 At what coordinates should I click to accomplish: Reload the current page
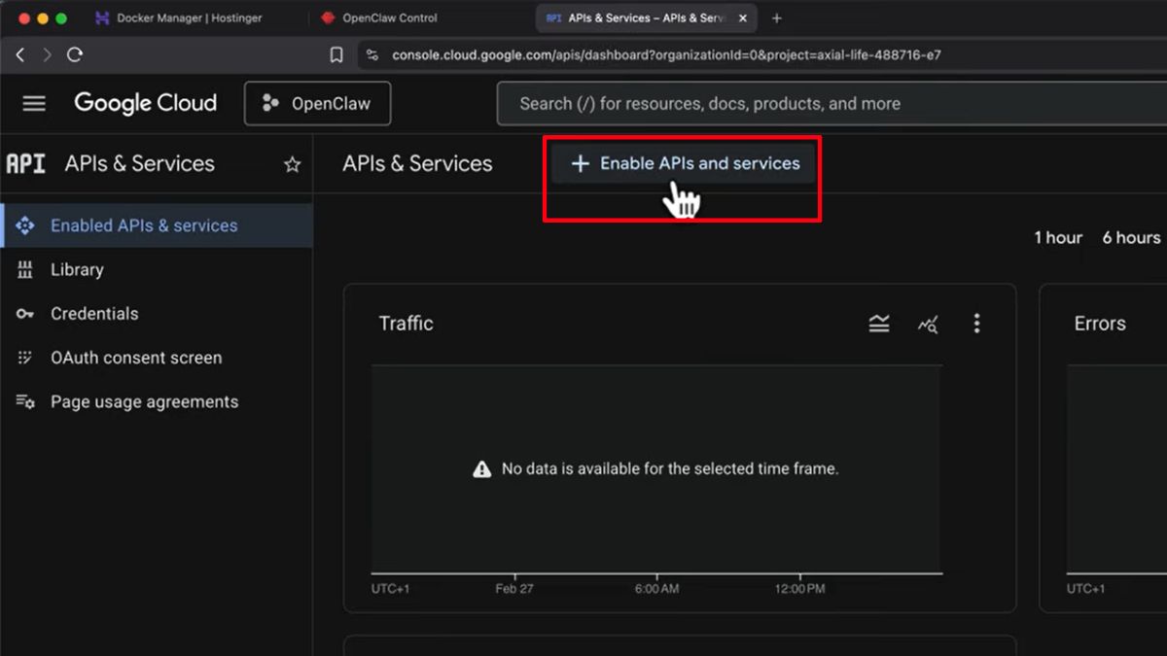point(75,55)
